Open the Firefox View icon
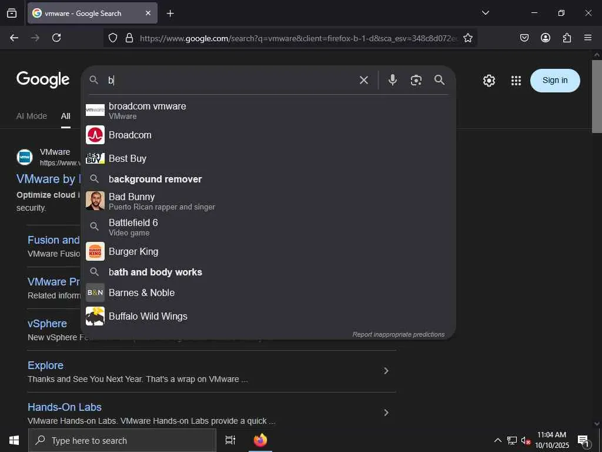The width and height of the screenshot is (602, 452). click(12, 13)
